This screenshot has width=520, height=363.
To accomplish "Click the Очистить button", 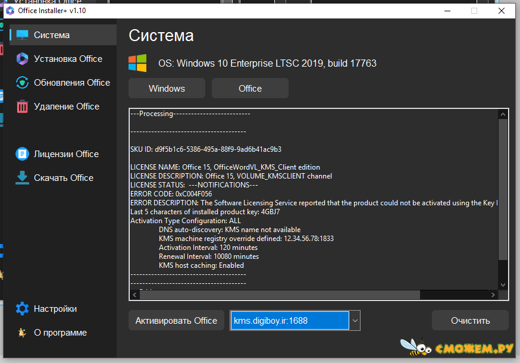I will tap(470, 321).
